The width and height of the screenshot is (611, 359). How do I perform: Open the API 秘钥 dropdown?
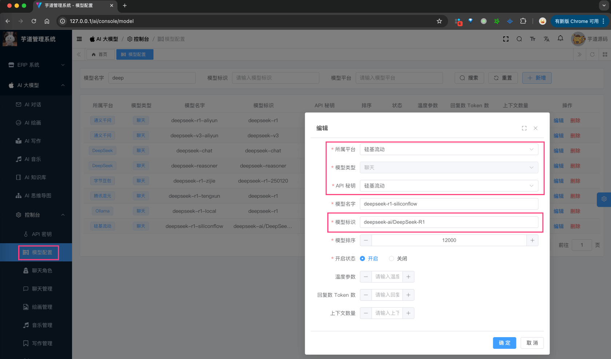[x=449, y=186]
